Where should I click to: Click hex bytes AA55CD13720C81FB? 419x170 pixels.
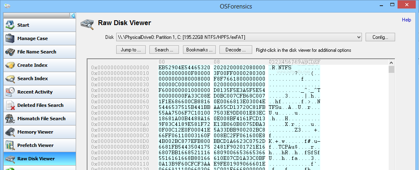tap(239, 107)
